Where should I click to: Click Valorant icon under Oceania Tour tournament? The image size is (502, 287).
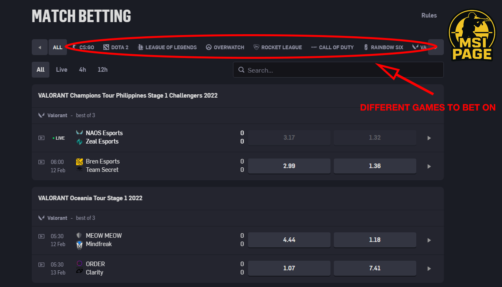[x=41, y=218]
